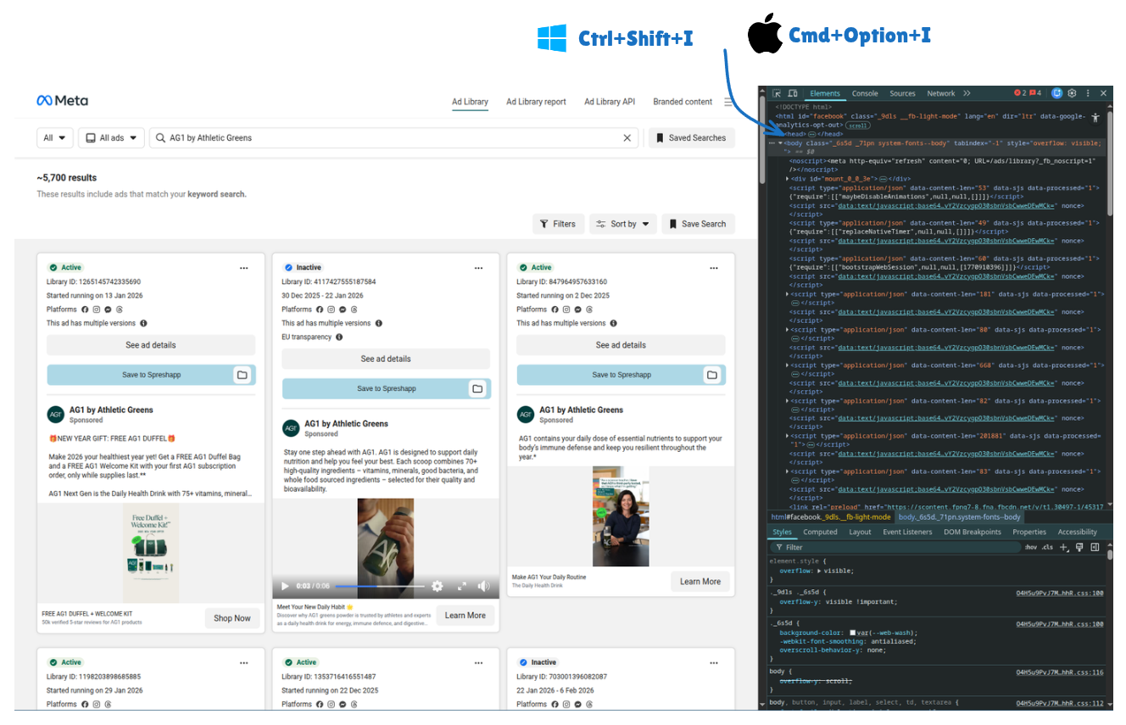Open the Issues panel via the pink icon
This screenshot has height=725, width=1126.
1033,93
